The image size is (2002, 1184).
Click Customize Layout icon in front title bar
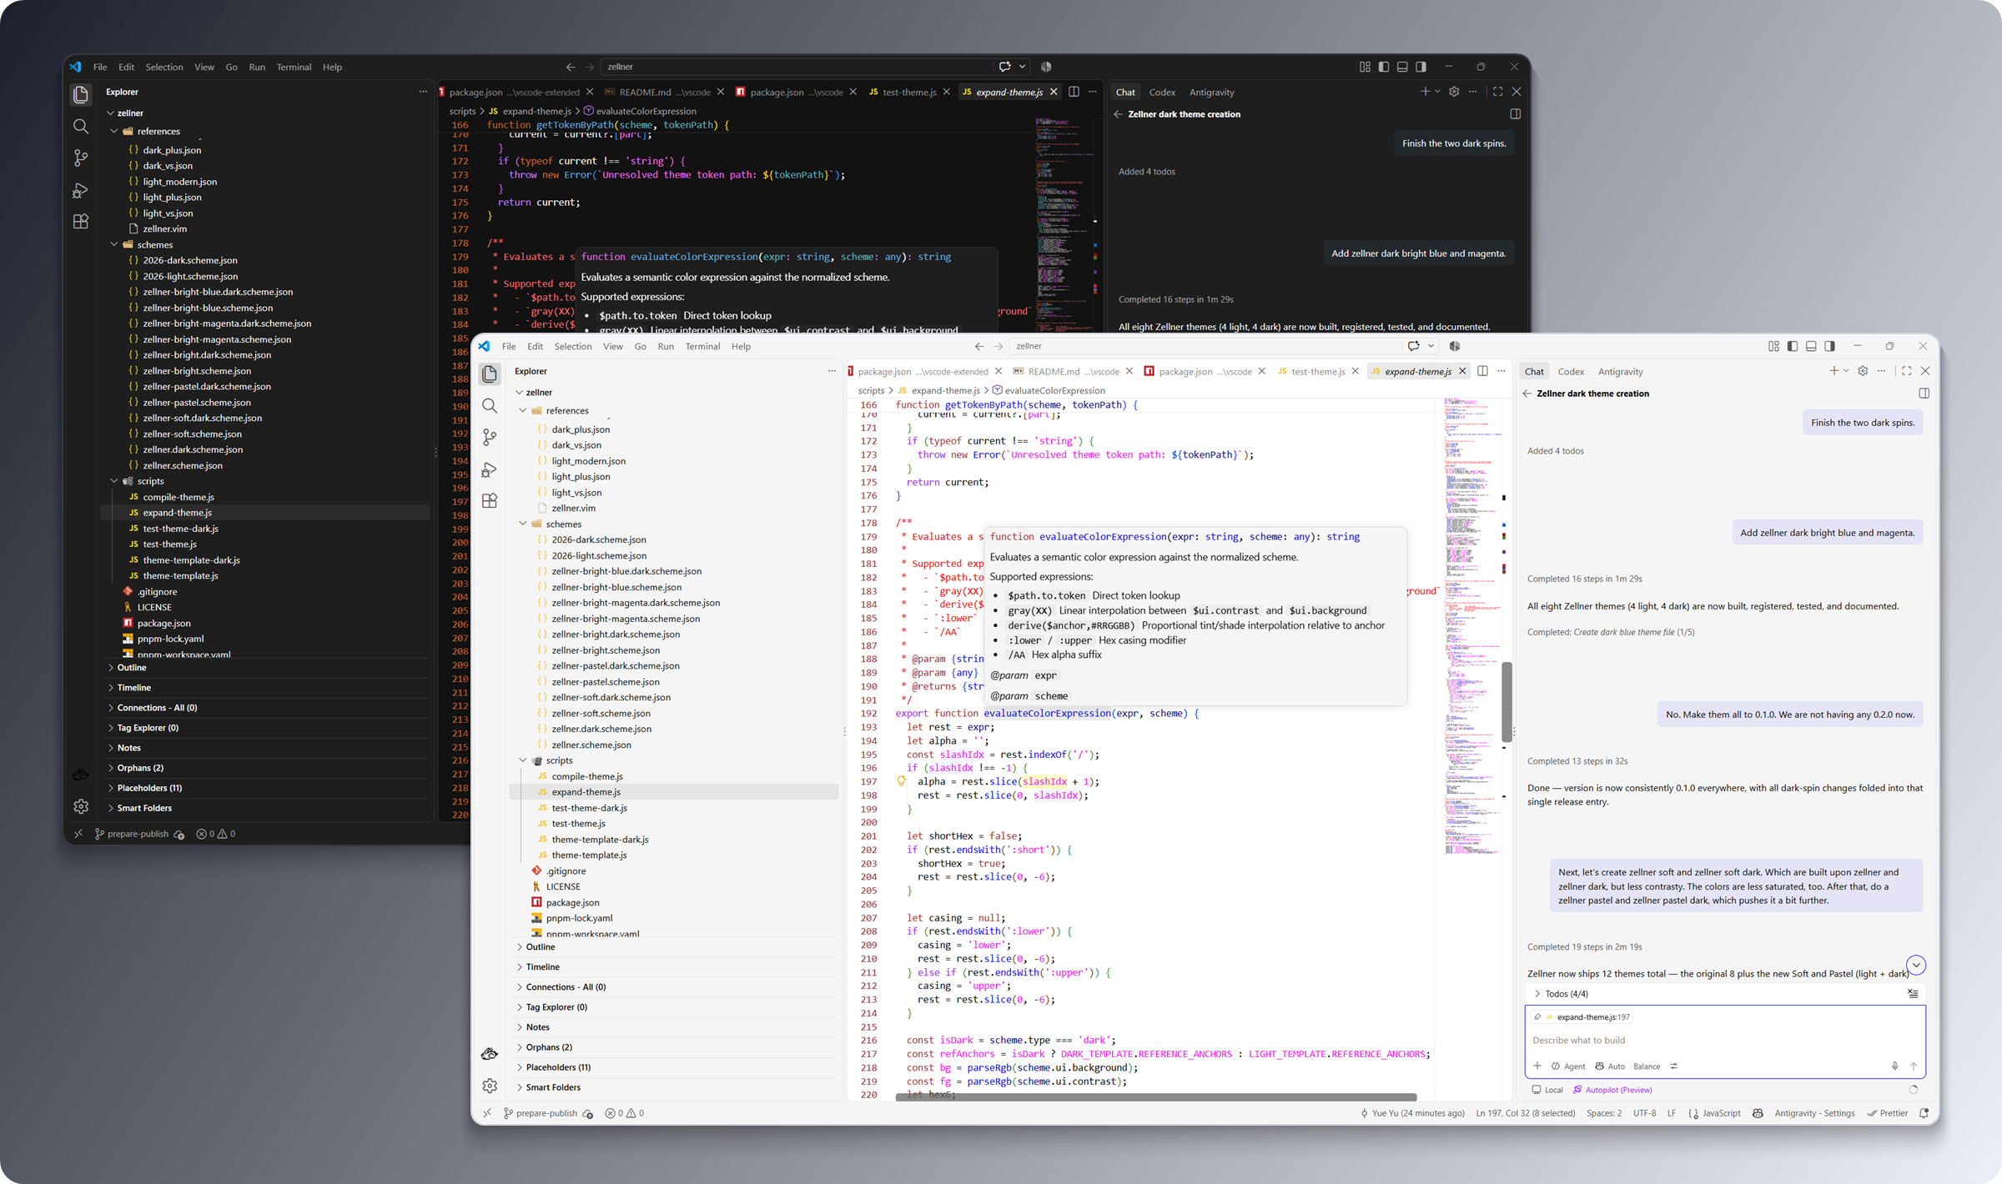tap(1773, 346)
